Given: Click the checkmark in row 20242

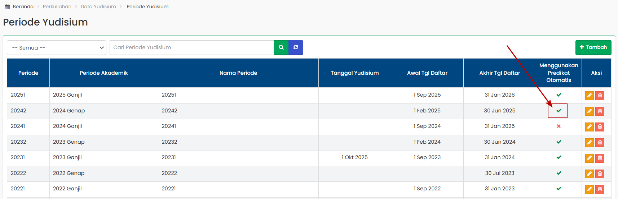Looking at the screenshot, I should 559,111.
